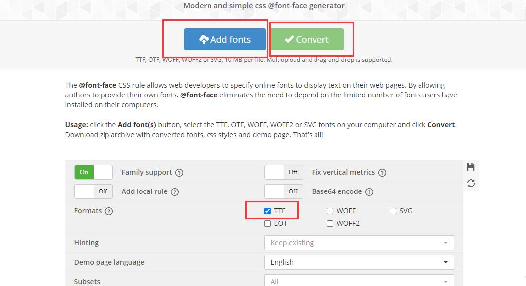Turn on the Add local rule switch

pos(94,191)
